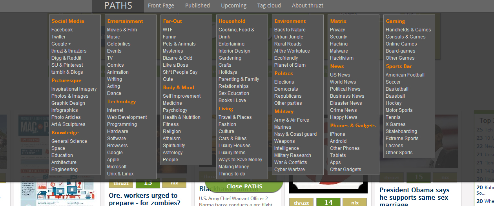The width and height of the screenshot is (494, 206).
Task: Click the nix button beside the 14 count
Action: coord(355,202)
